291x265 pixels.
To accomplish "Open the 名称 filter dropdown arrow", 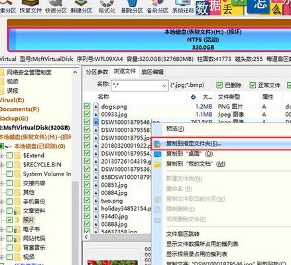I will tap(164, 85).
